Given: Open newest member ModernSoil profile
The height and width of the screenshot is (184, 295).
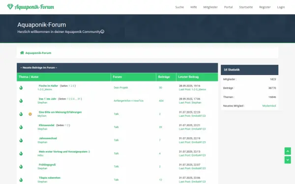Looking at the screenshot, I should [269, 106].
